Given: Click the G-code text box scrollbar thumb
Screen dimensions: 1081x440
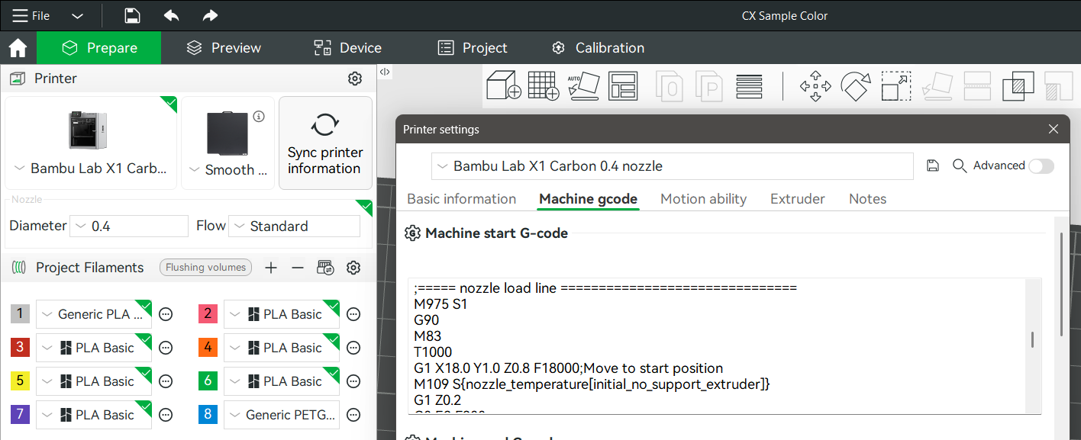Looking at the screenshot, I should click(x=1033, y=340).
